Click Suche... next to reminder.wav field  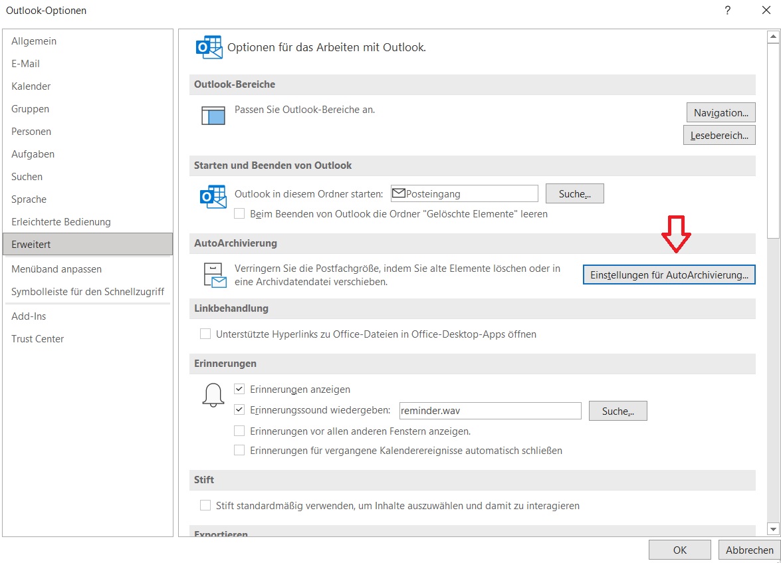(617, 411)
